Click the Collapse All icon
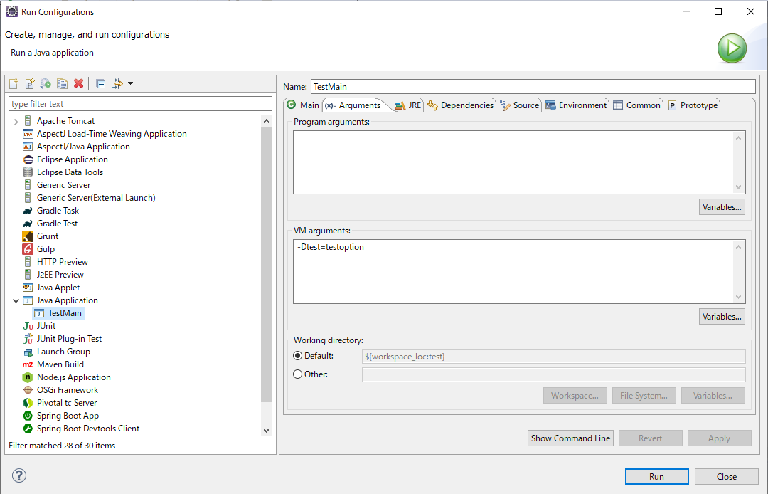 (100, 84)
